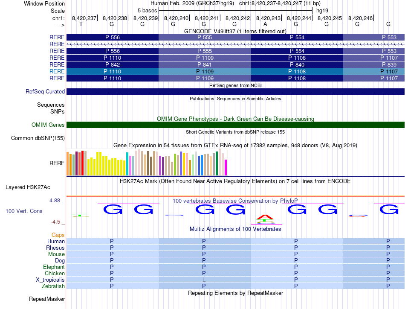405x309 pixels.
Task: Click the Human species label
Action: [56, 241]
